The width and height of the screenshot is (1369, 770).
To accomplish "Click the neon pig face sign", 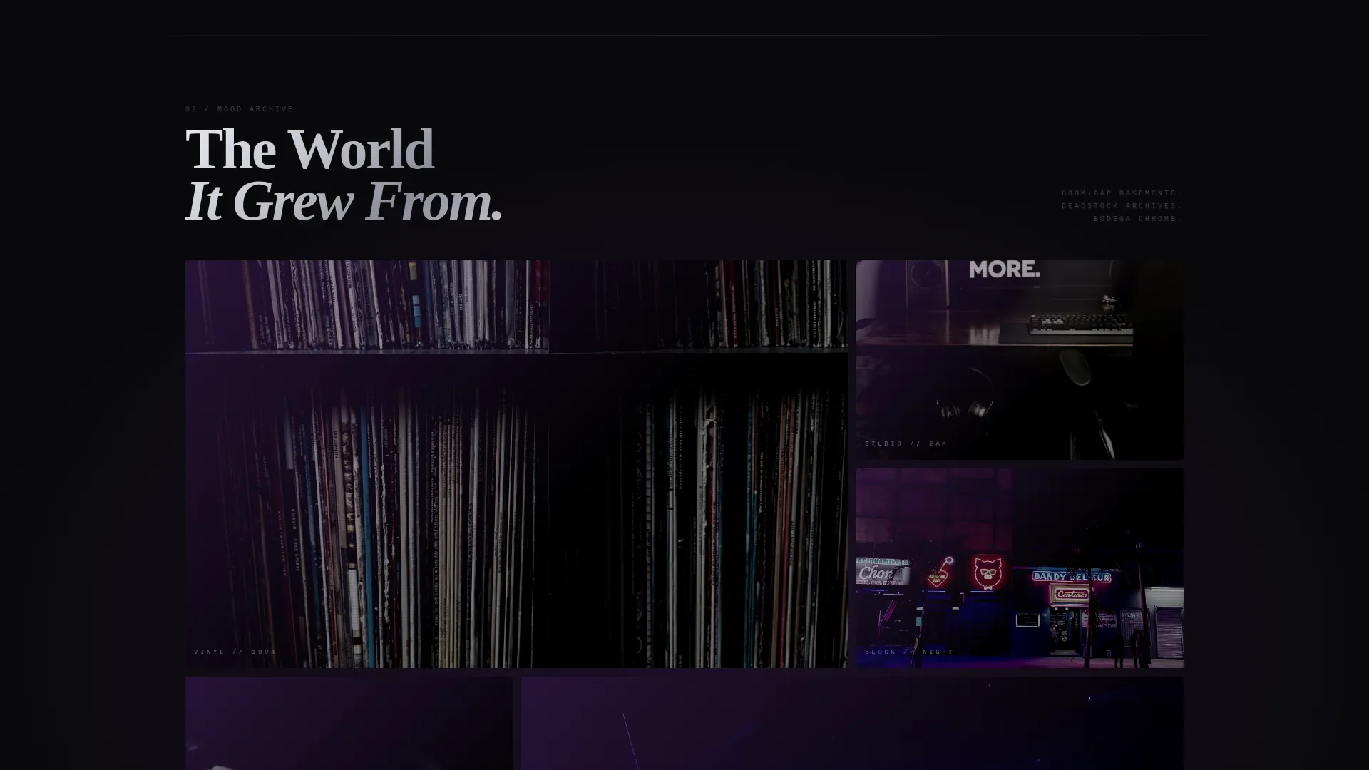I will coord(988,572).
